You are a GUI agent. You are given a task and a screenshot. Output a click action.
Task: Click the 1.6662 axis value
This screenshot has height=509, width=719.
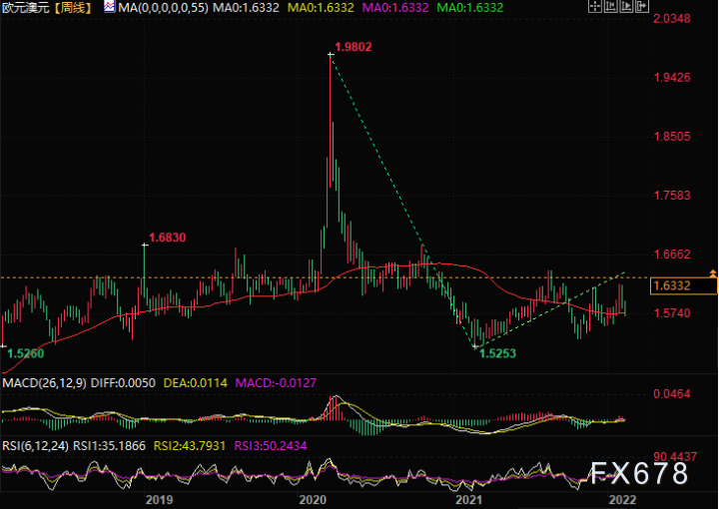tap(672, 254)
